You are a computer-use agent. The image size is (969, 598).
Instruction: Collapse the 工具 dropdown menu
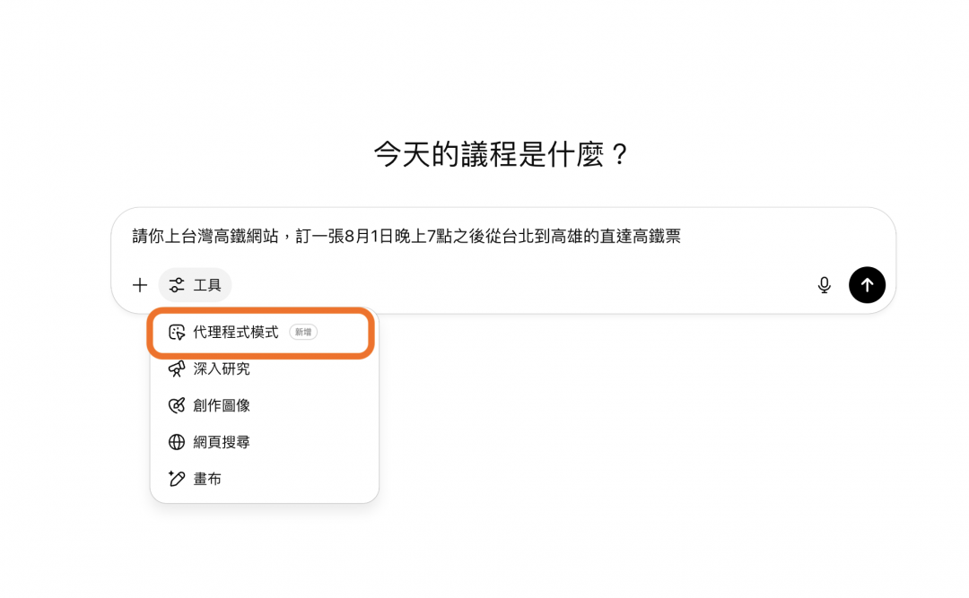click(196, 285)
